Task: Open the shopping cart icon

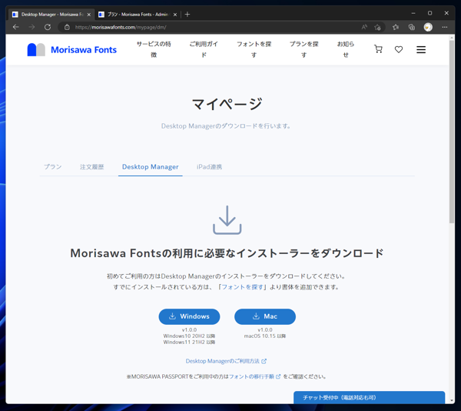Action: (378, 49)
